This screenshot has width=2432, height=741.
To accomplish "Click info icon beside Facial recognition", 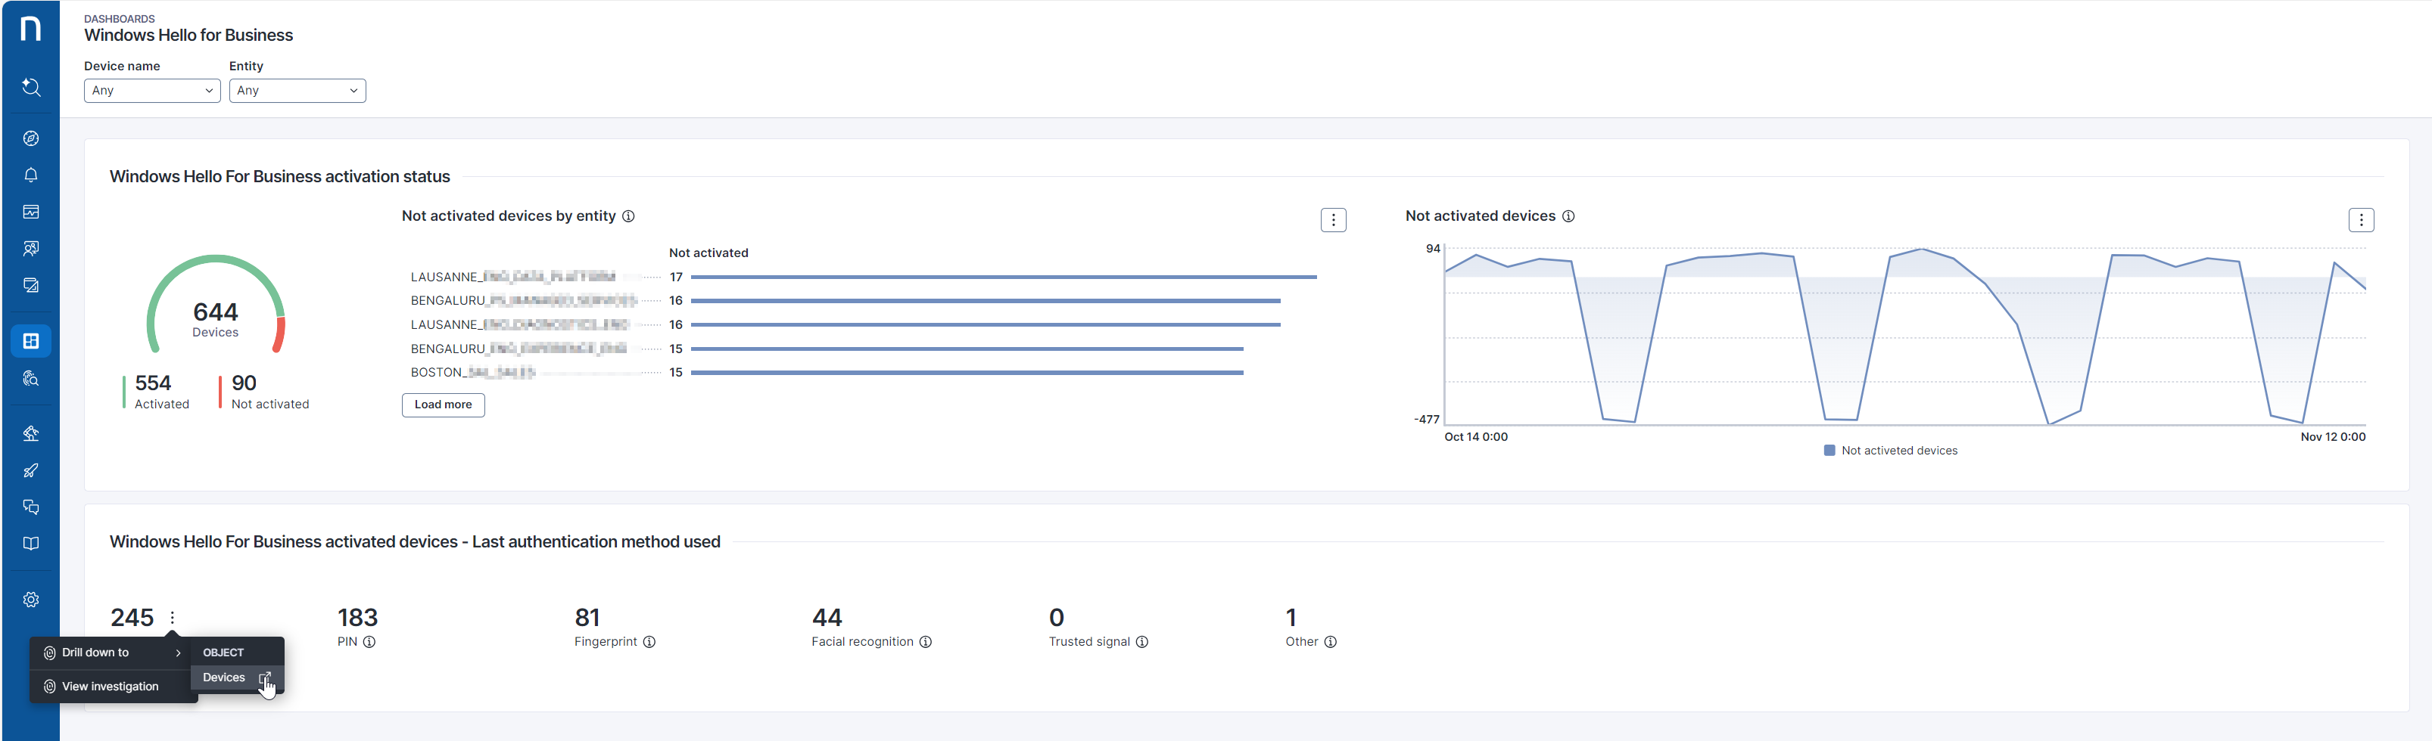I will point(926,642).
